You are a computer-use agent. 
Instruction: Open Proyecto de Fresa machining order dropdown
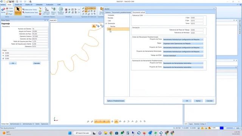tap(183, 39)
